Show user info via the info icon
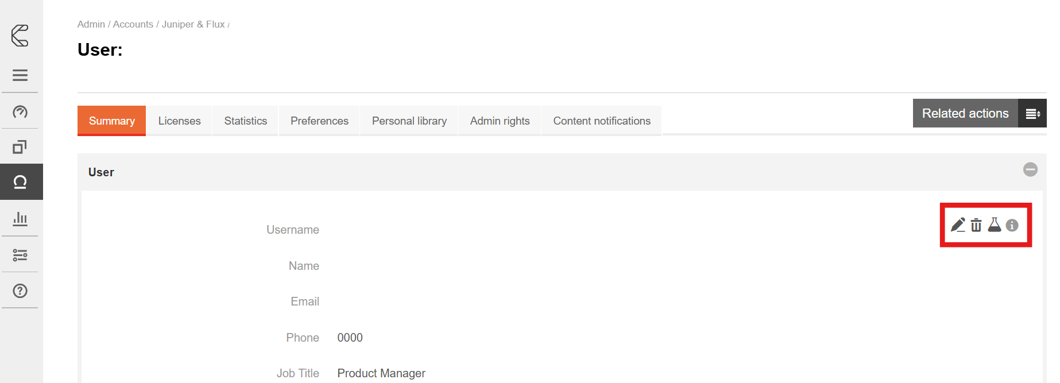This screenshot has width=1060, height=383. tap(1012, 226)
